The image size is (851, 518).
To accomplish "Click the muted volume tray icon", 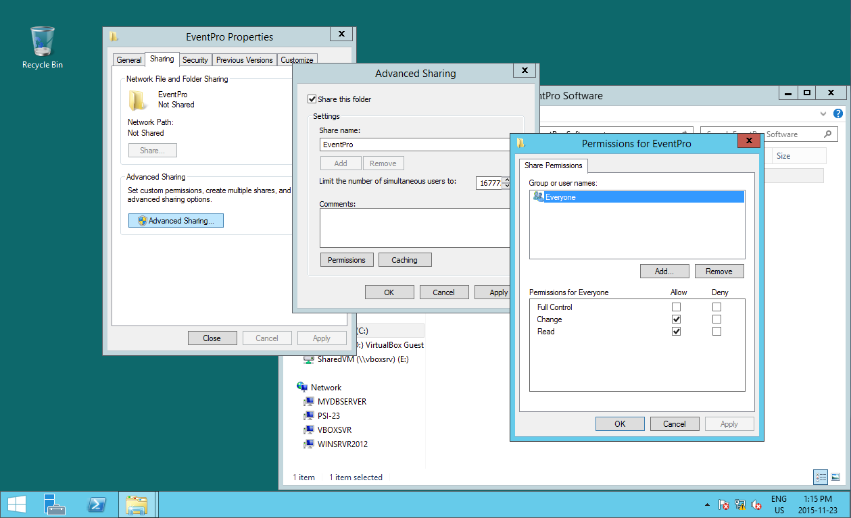I will tap(757, 504).
